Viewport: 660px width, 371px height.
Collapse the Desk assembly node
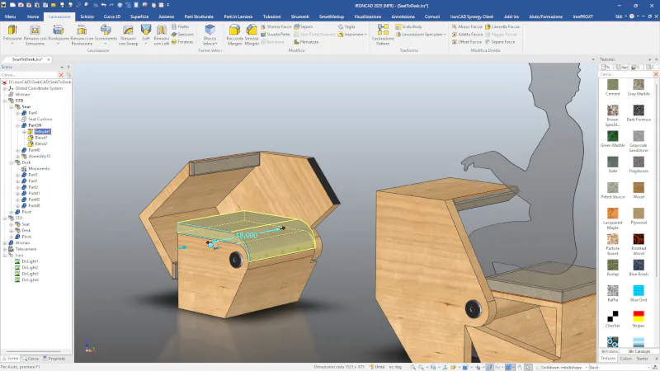coord(12,162)
